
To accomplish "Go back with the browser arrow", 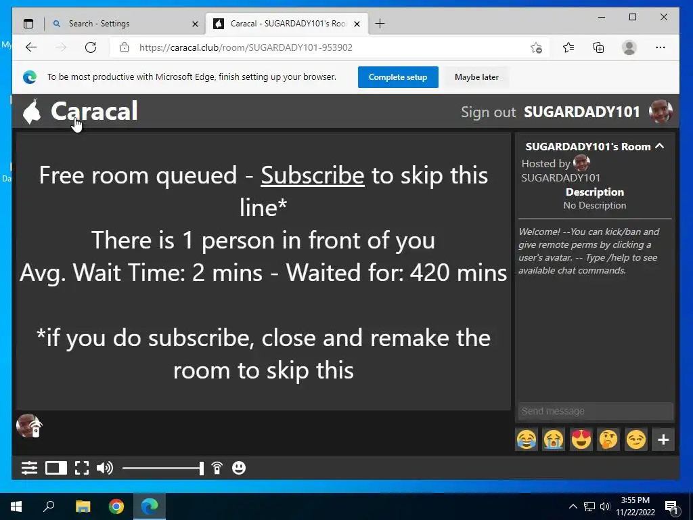I will coord(31,47).
